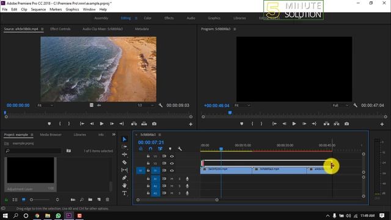Step back one frame in Program monitor
Viewport: 391px width, 220px height.
(x=284, y=123)
